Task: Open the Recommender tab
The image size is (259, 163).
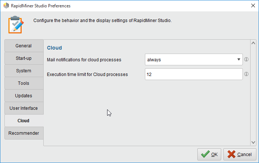Action: tap(24, 133)
